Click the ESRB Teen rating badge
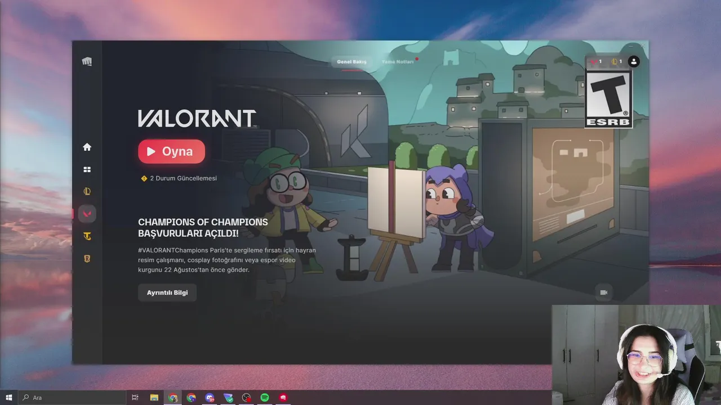Viewport: 721px width, 405px height. coord(608,99)
